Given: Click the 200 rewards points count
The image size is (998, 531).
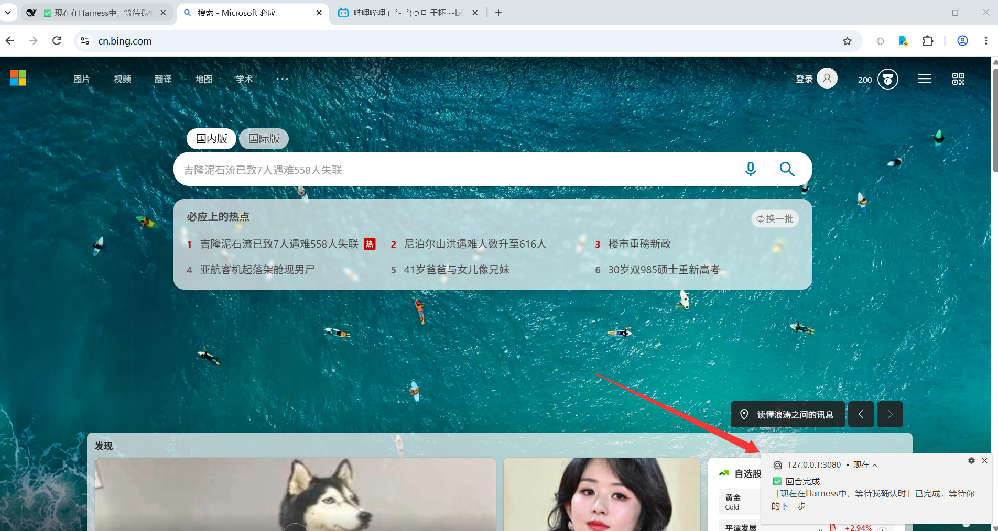Looking at the screenshot, I should (x=865, y=80).
